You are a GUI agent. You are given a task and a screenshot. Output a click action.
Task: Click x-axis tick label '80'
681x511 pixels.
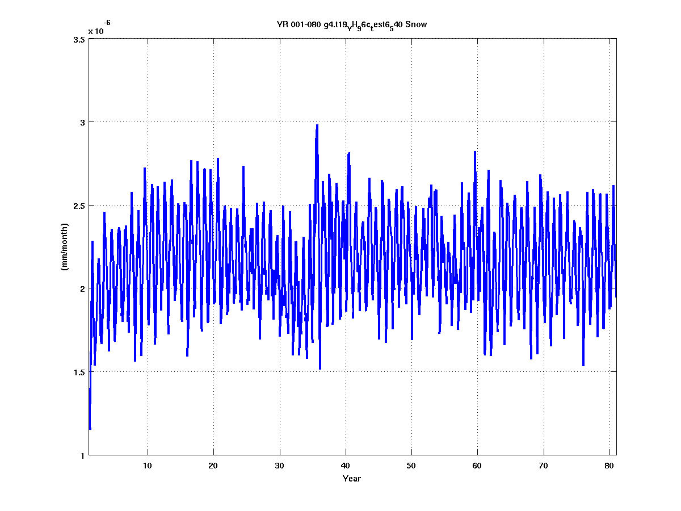[x=609, y=466]
